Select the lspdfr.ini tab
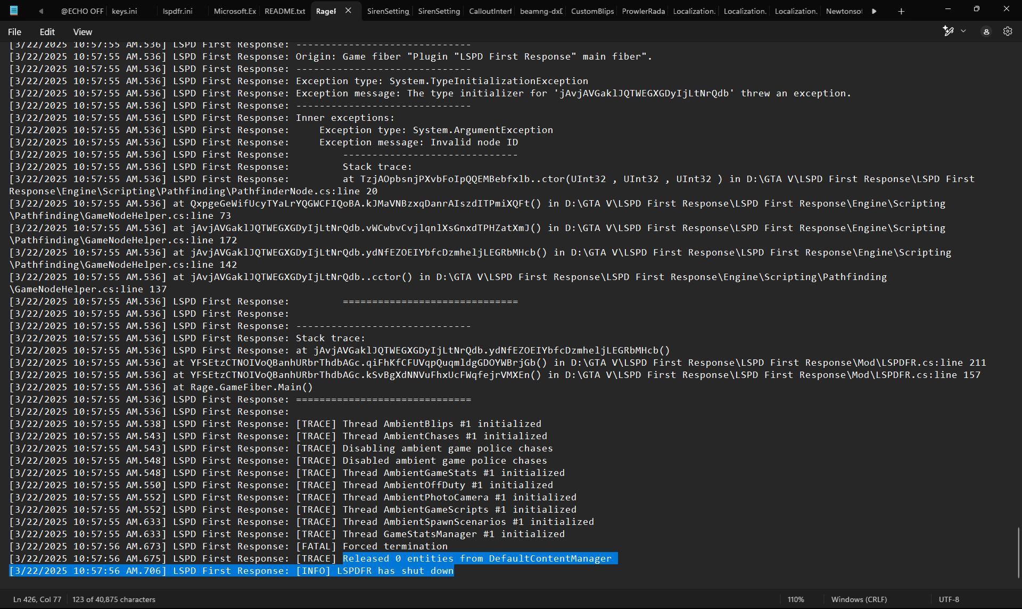This screenshot has height=609, width=1022. click(x=178, y=11)
